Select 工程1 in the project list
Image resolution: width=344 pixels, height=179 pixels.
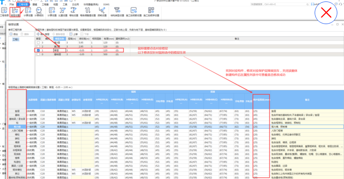click(16, 40)
